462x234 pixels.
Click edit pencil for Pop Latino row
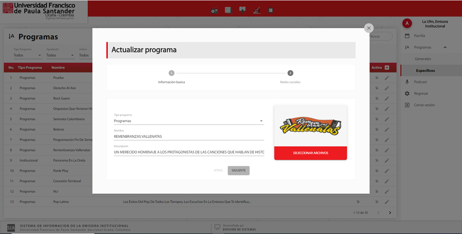click(x=387, y=202)
